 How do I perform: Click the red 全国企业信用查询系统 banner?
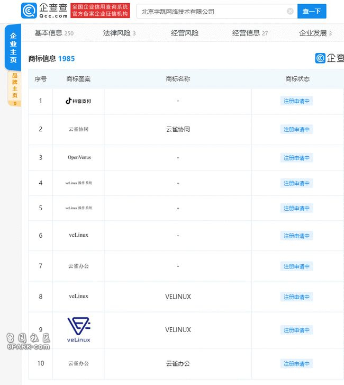[x=100, y=11]
